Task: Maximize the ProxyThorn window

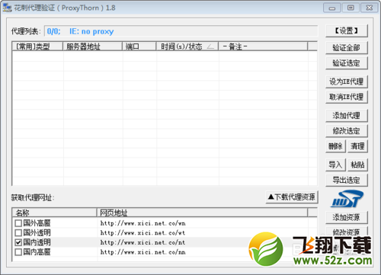Action: [x=351, y=8]
